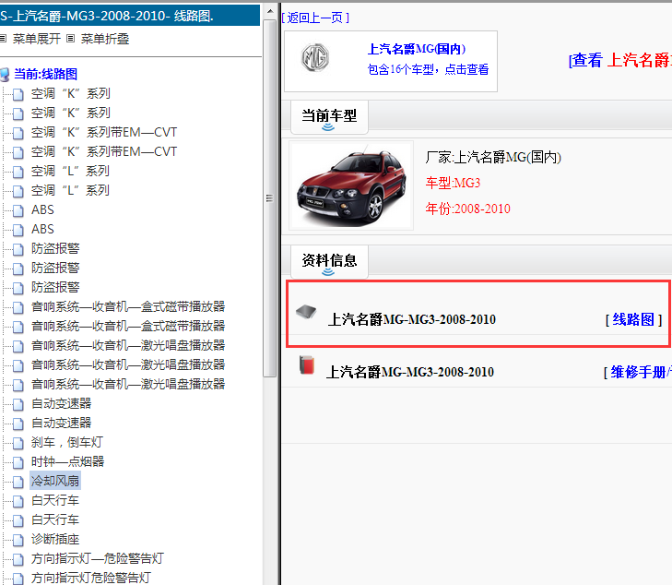Click the 查看 上汽名爵 link at top right
672x585 pixels.
tap(620, 61)
